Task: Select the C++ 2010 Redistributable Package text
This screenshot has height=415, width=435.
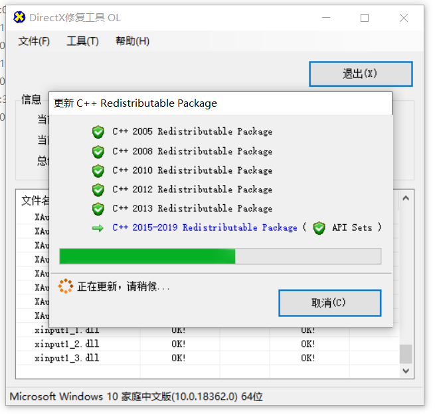Action: click(x=192, y=170)
